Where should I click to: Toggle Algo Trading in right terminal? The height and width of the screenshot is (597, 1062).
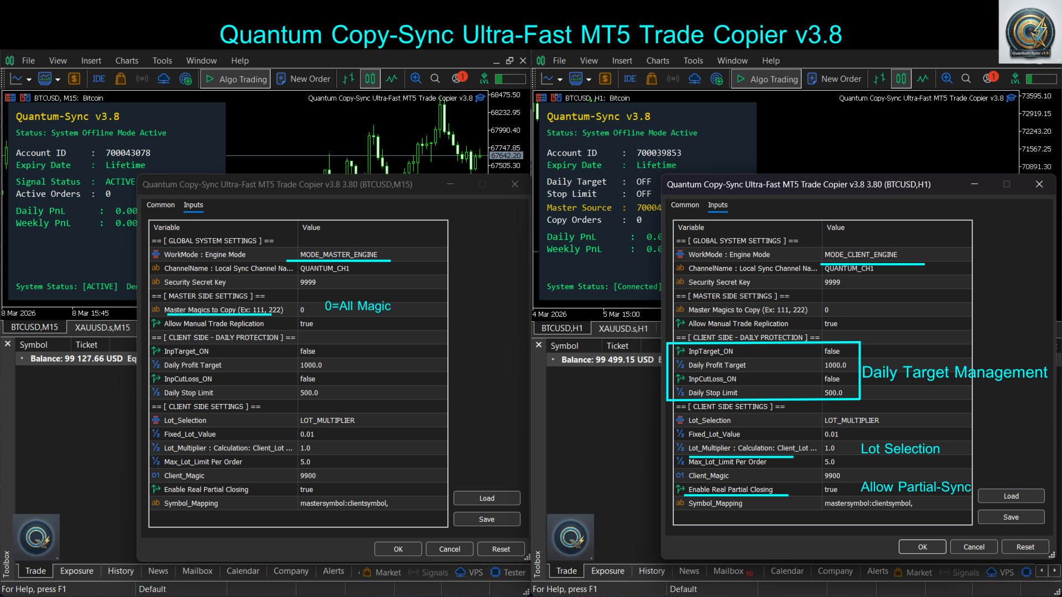point(767,79)
